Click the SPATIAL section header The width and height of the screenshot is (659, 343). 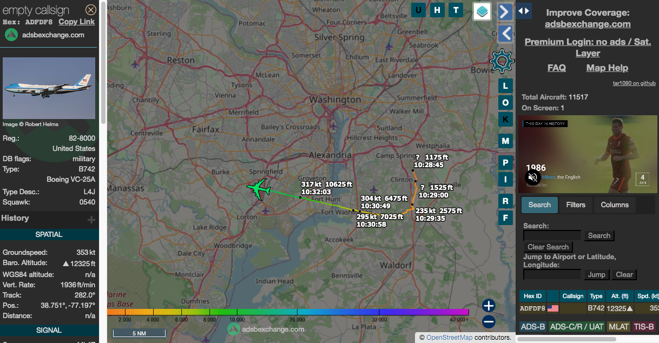coord(49,235)
